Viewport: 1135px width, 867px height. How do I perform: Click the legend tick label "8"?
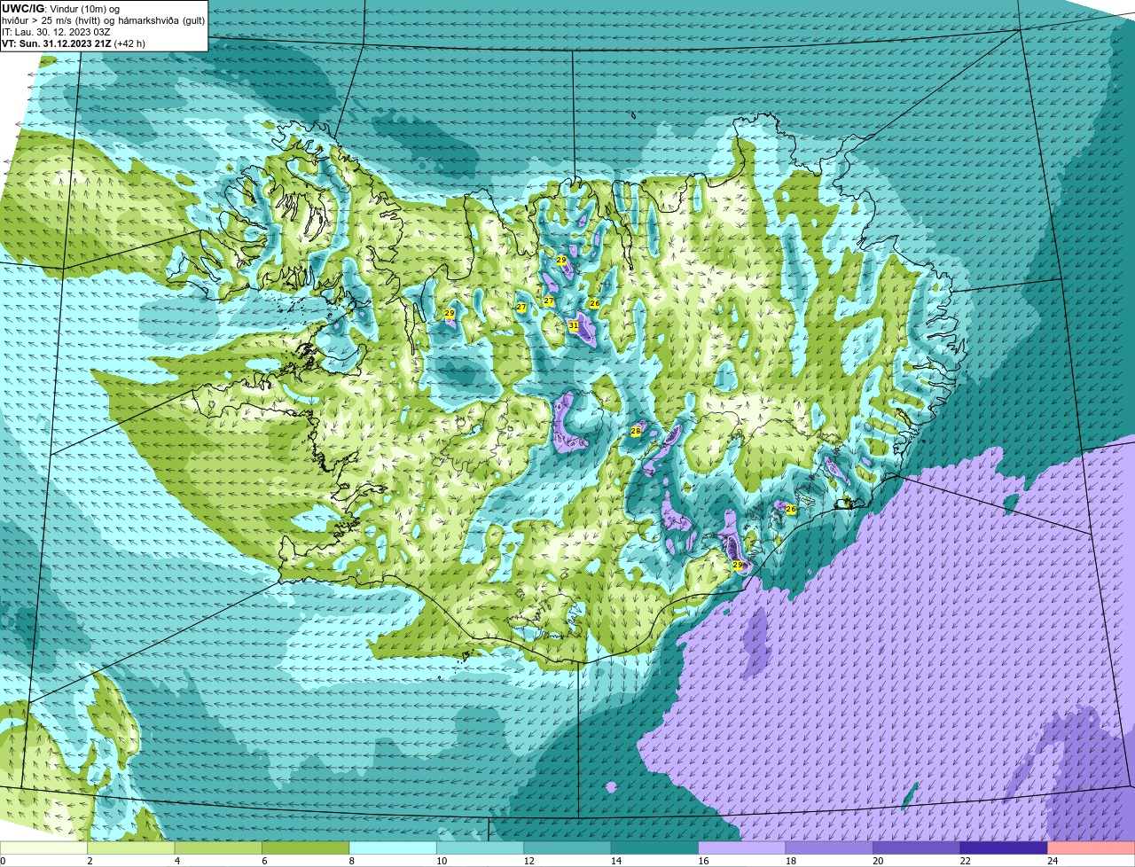(350, 861)
